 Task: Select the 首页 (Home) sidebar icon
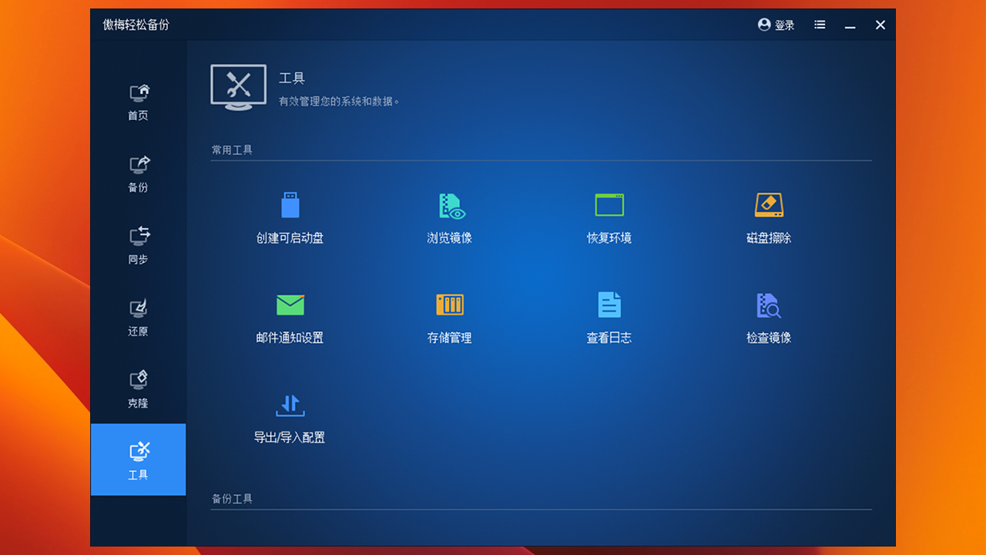138,100
